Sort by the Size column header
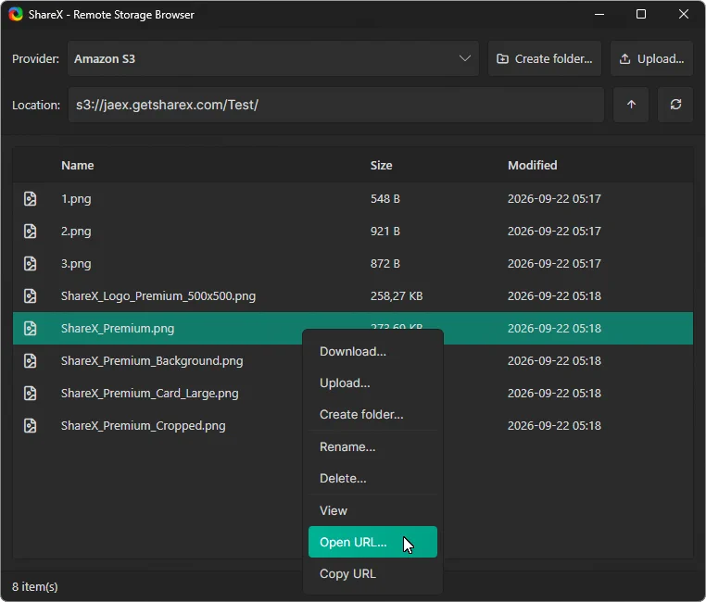The width and height of the screenshot is (706, 602). click(x=381, y=165)
